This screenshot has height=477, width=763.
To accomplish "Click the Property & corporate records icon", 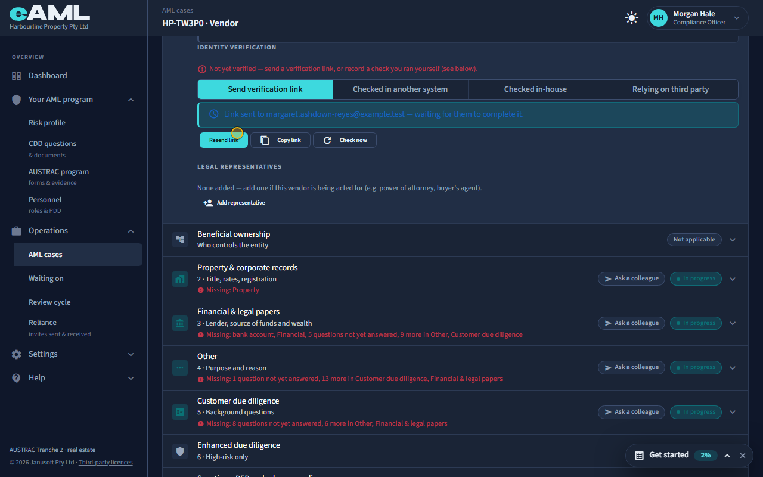I will click(x=180, y=278).
